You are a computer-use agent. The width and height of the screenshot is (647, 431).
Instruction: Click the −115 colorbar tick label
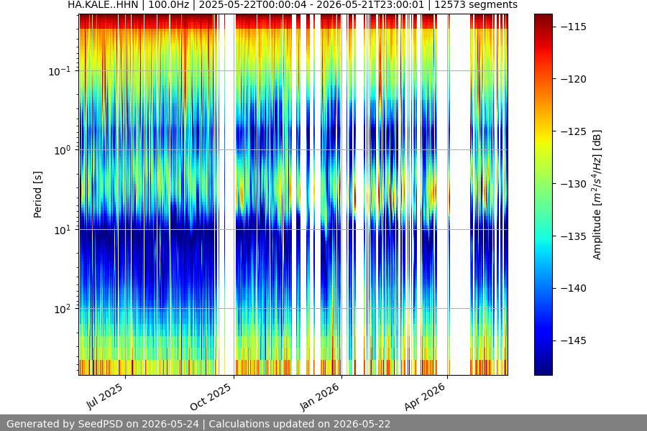574,27
